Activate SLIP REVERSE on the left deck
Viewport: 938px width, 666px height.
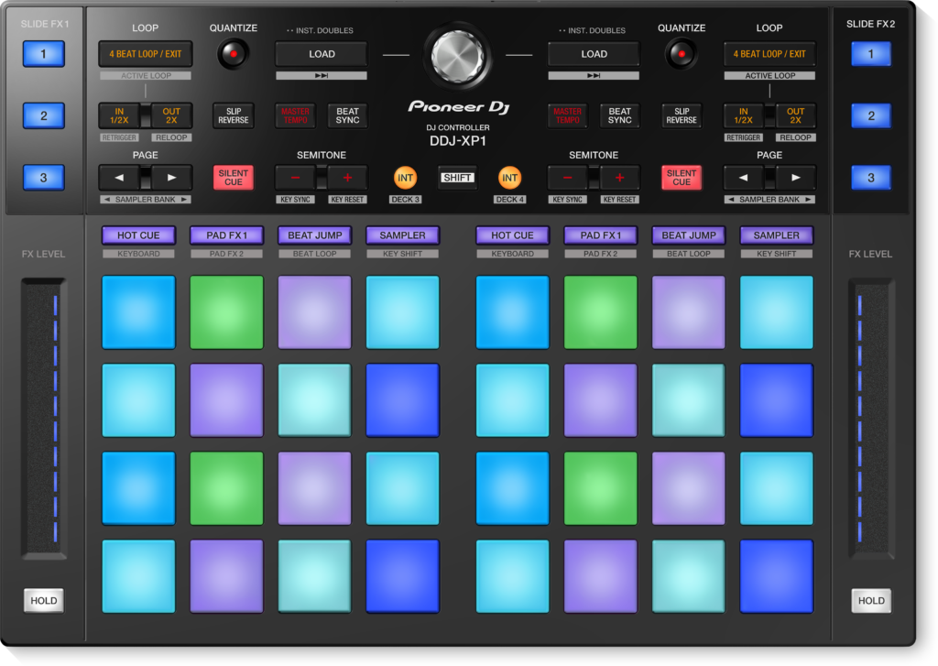point(233,115)
